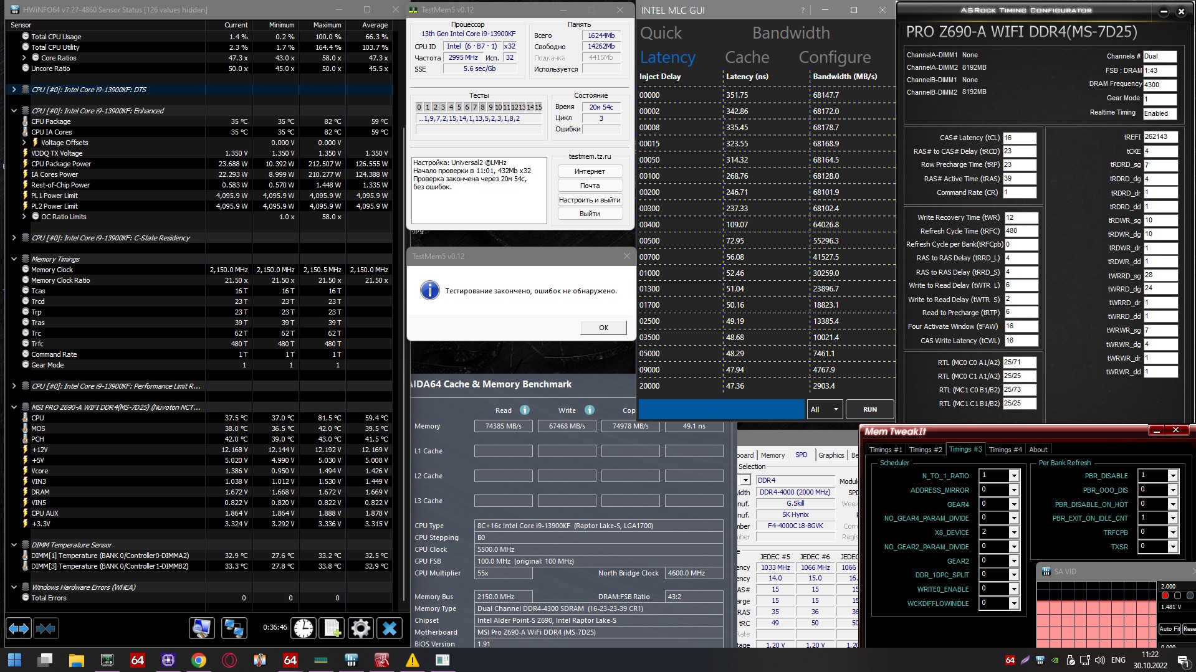Click OK in the TestMem5 dialog
Screen dimensions: 1196x672
(603, 328)
